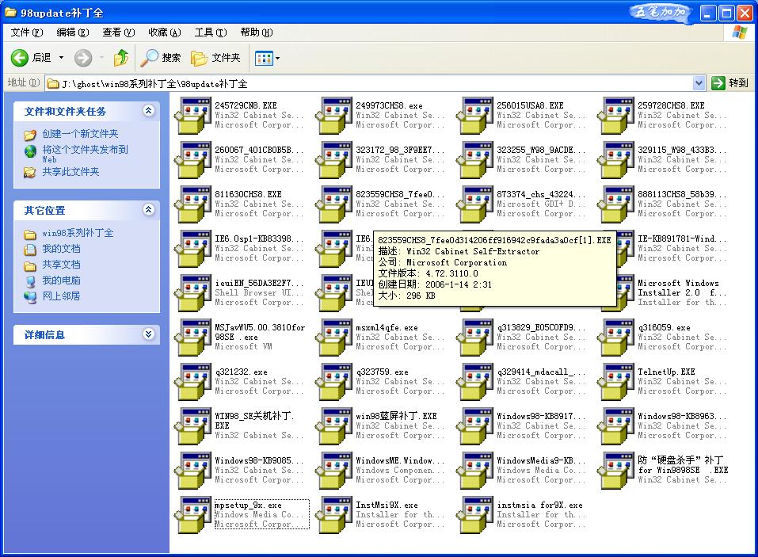Toggle the Folders (文件夹) pane

(215, 58)
